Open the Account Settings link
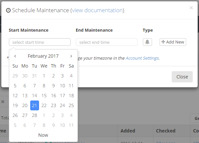Image resolution: width=199 pixels, height=143 pixels. tap(142, 58)
